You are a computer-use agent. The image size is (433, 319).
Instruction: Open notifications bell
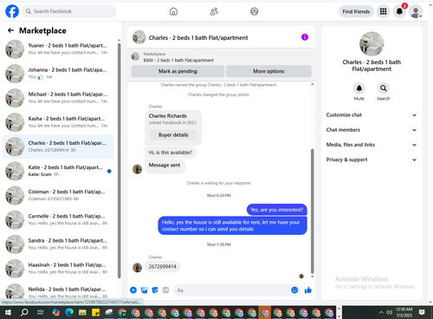tap(399, 11)
